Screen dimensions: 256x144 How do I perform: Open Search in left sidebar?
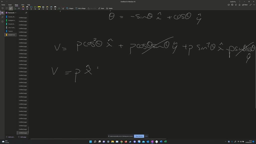(2, 17)
